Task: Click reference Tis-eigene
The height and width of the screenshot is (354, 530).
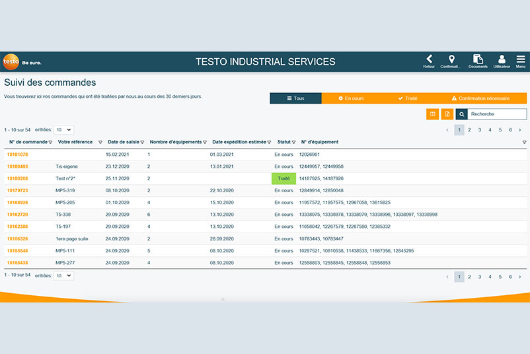Action: [67, 166]
